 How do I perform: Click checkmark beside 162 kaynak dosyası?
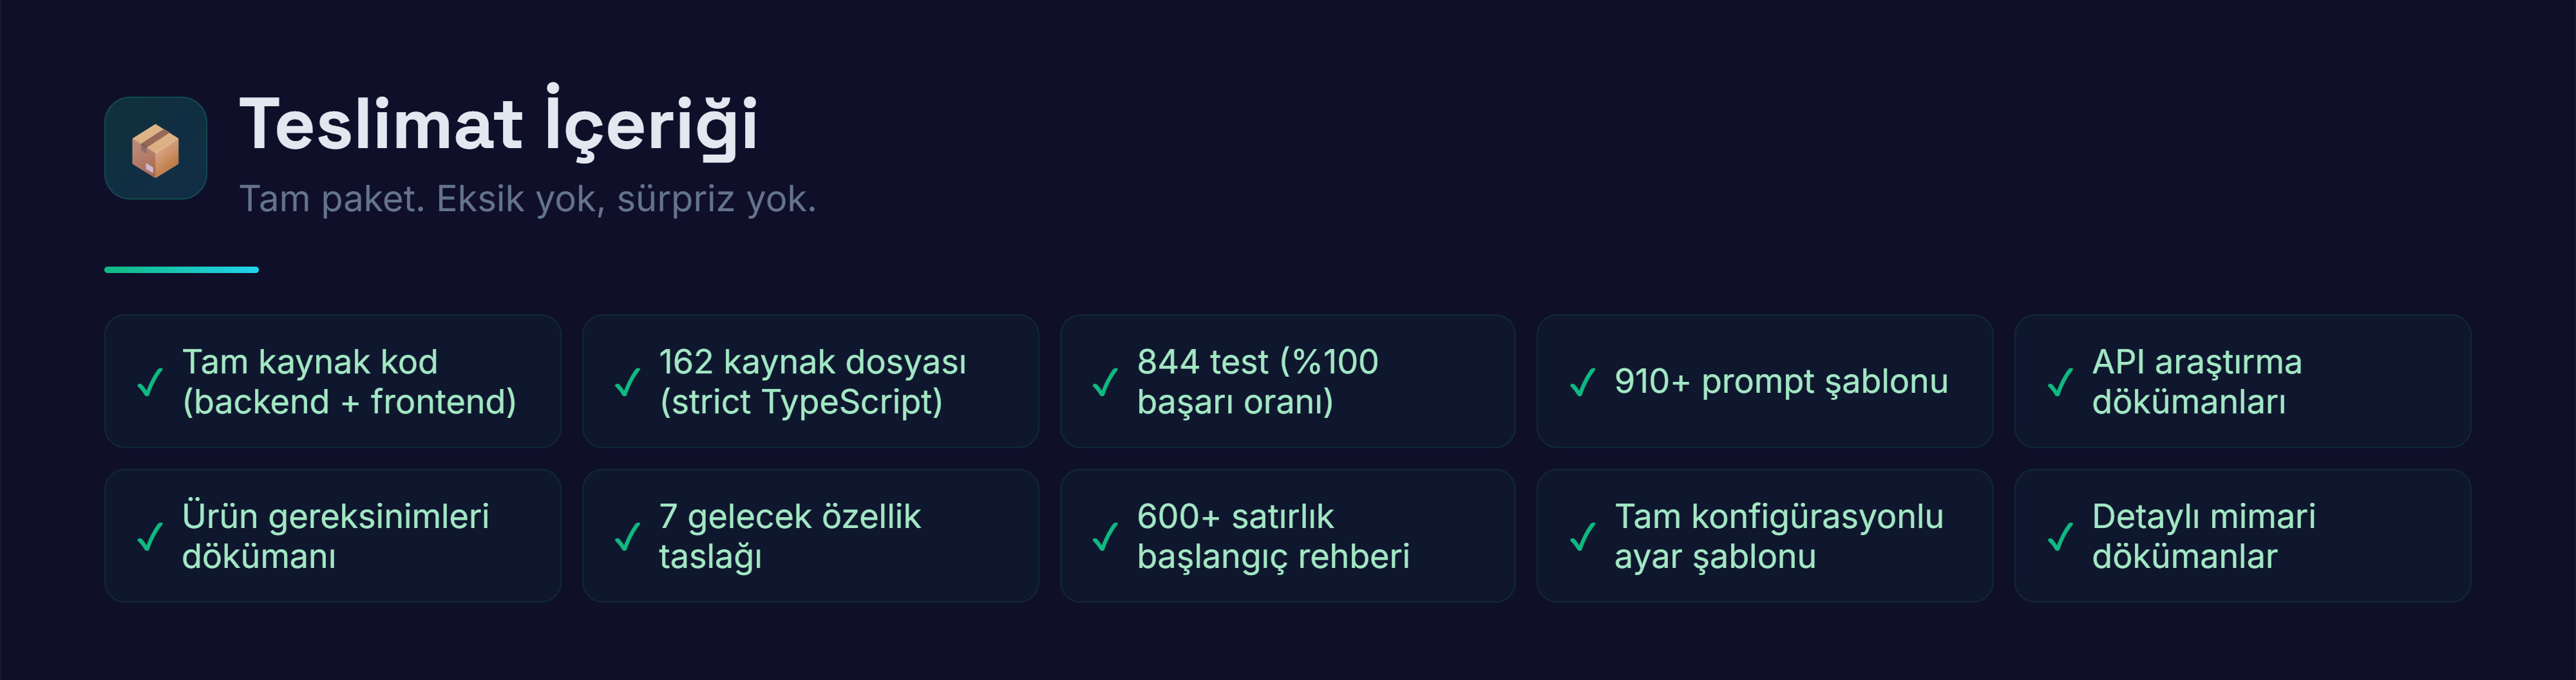pos(627,382)
